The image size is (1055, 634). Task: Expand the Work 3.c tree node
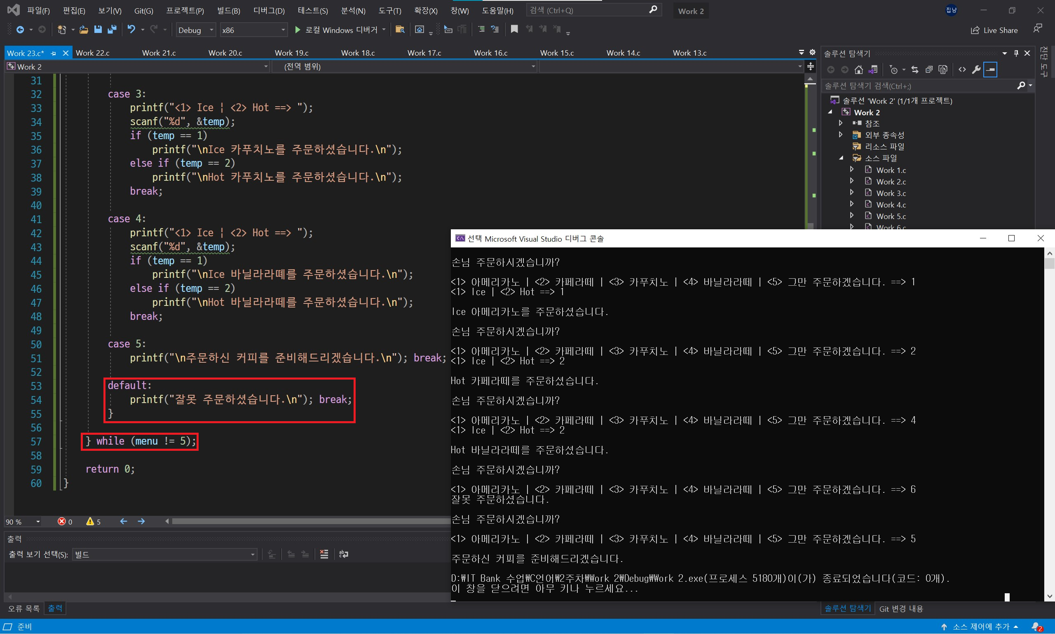pyautogui.click(x=851, y=193)
